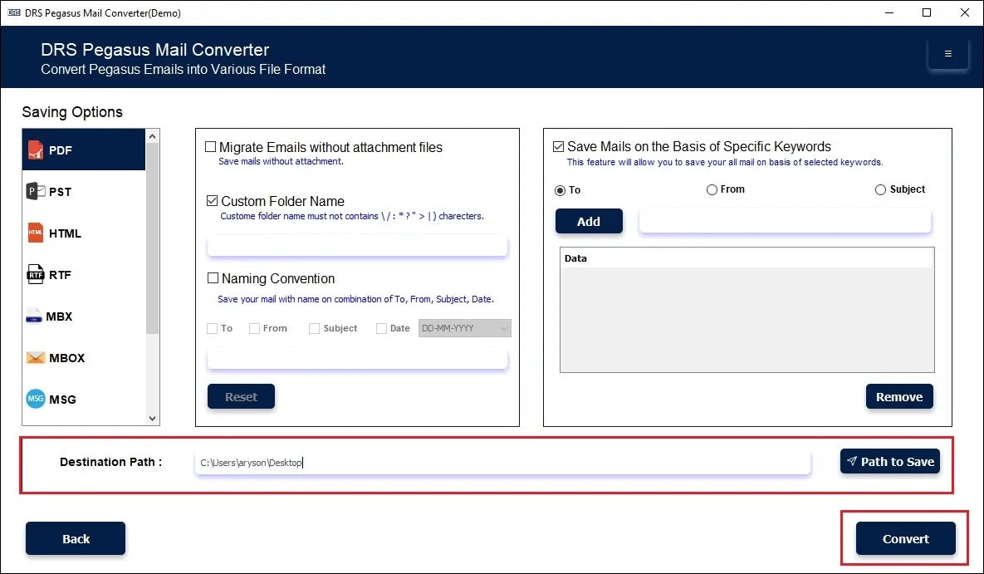Click the Reset button
The width and height of the screenshot is (984, 574).
pos(241,397)
